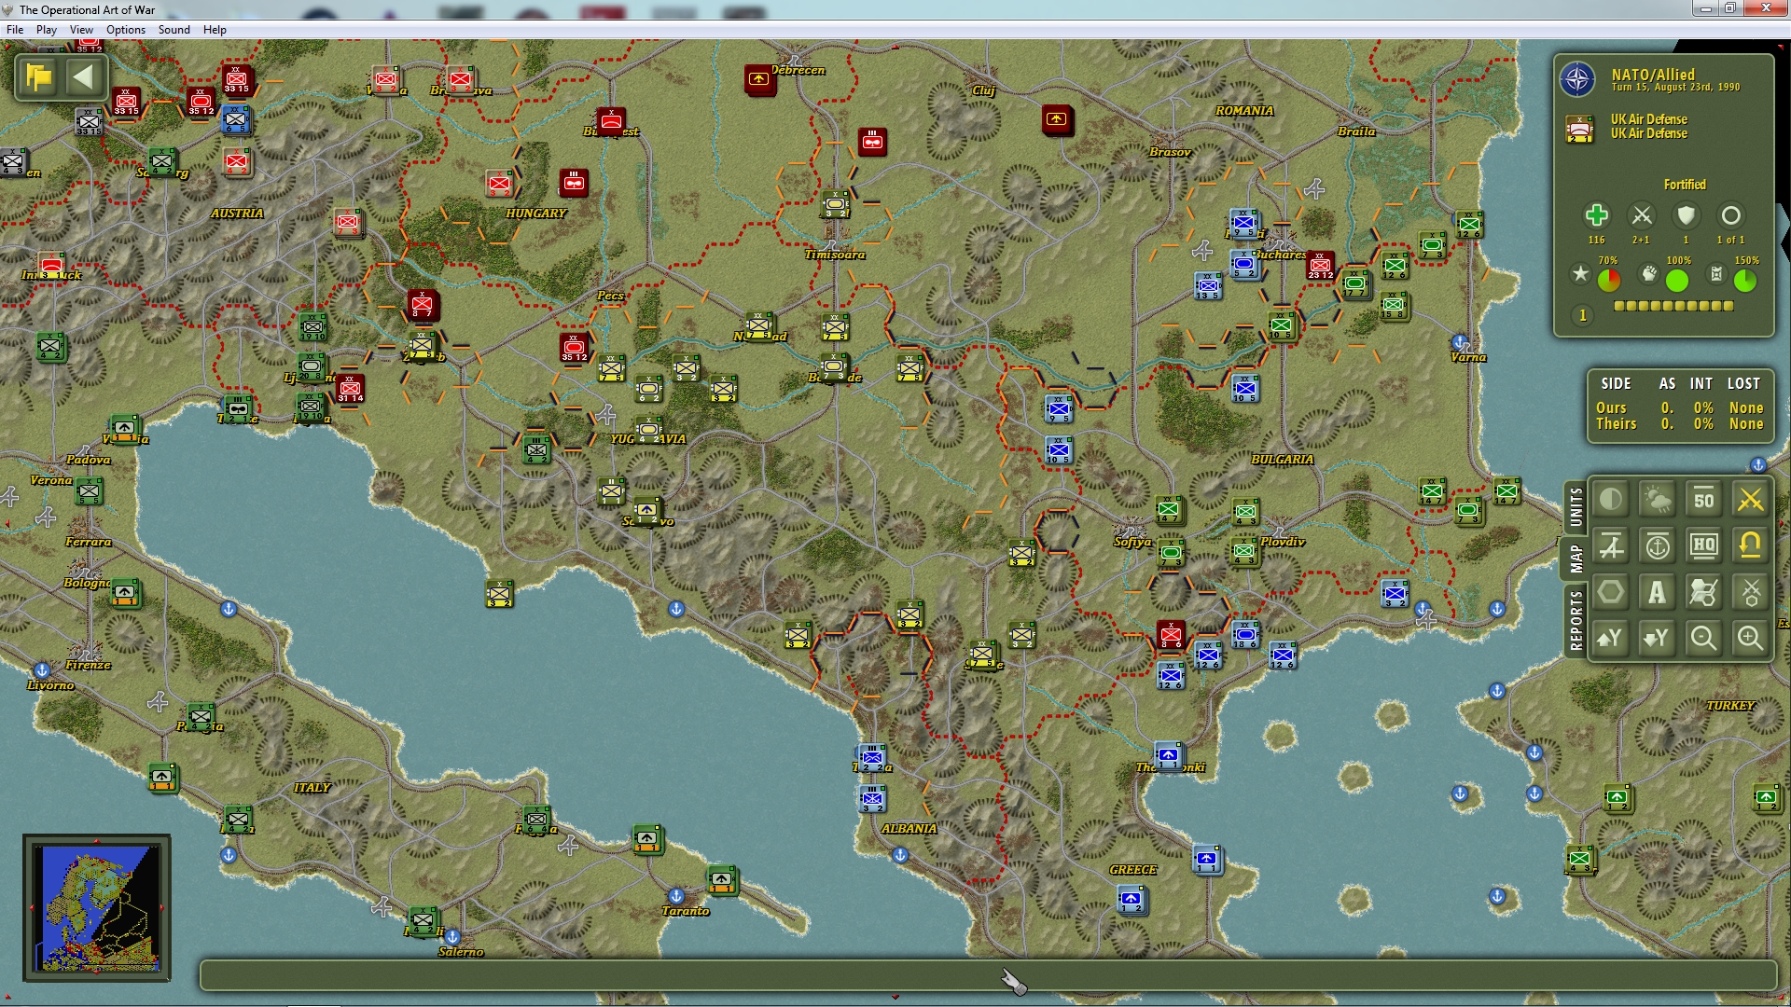The height and width of the screenshot is (1007, 1791).
Task: Click the 'Timisoara' city label
Action: tap(835, 255)
